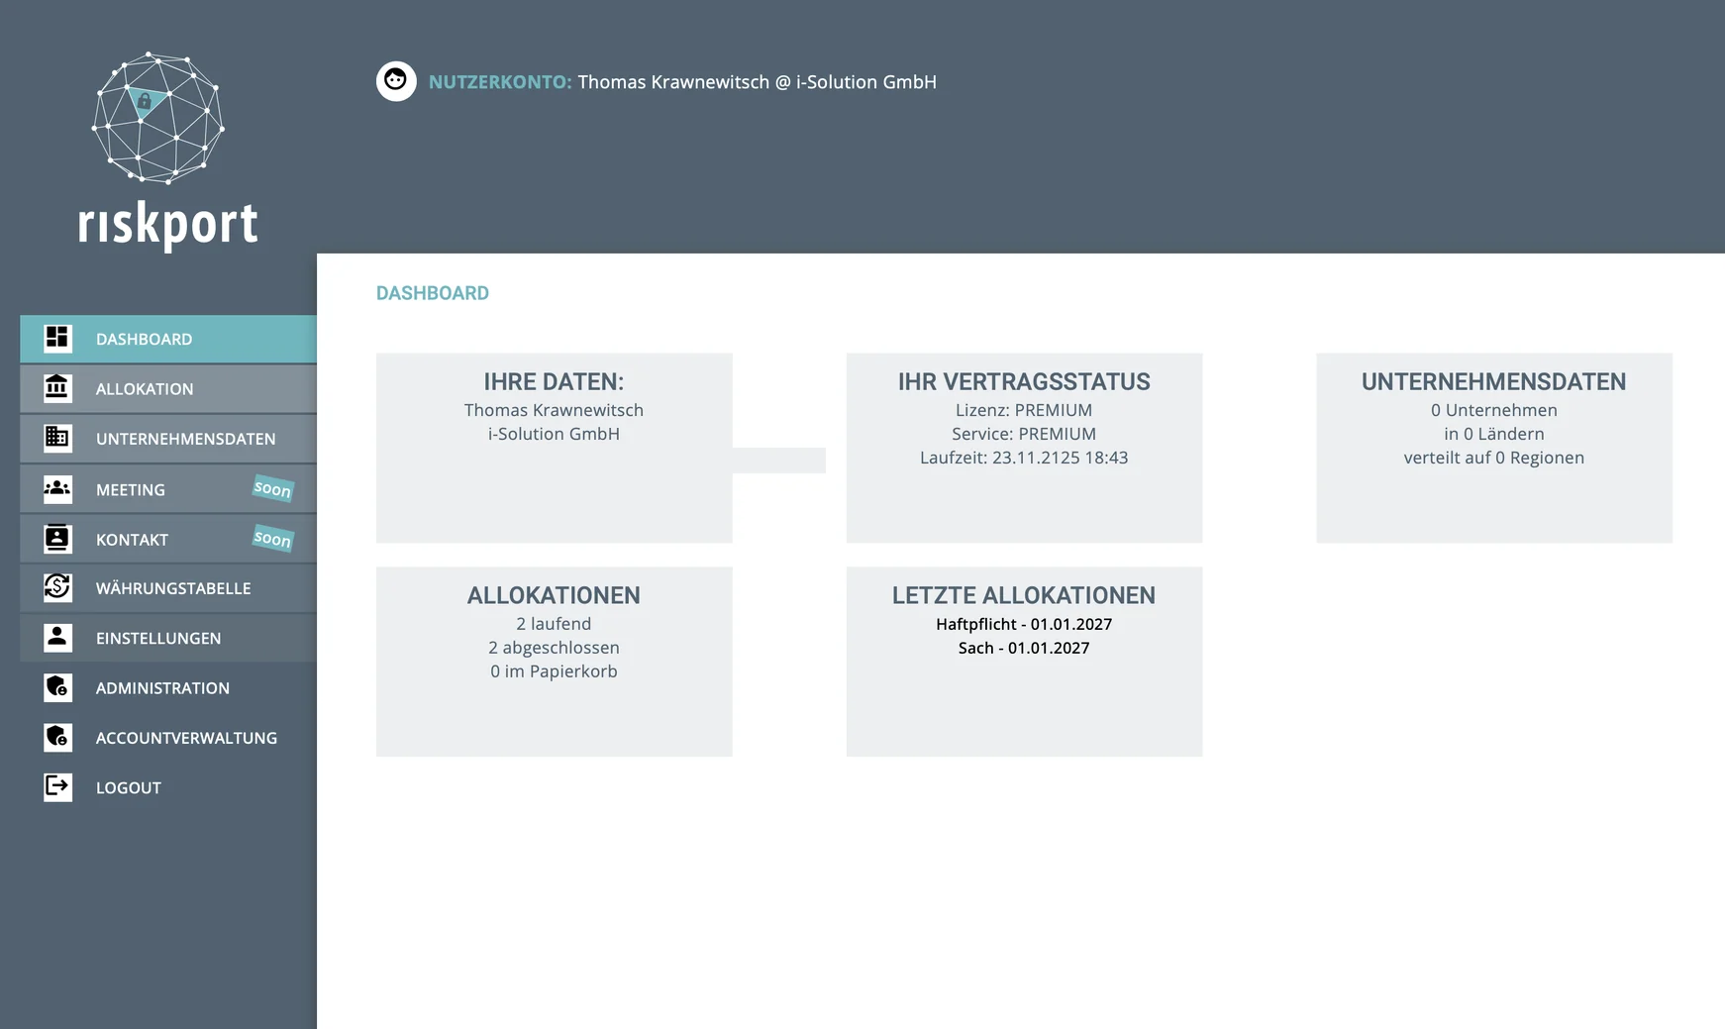
Task: Click the IHRE DATEN card heading
Action: coord(554,382)
